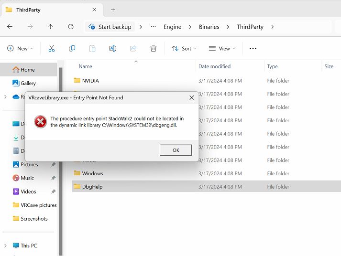Select Gallery in the navigation pane

click(x=29, y=83)
